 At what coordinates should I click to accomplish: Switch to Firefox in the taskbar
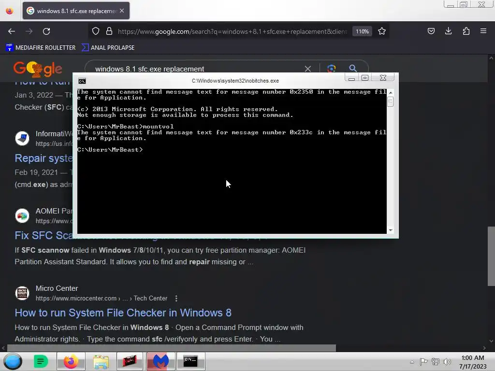tap(71, 361)
